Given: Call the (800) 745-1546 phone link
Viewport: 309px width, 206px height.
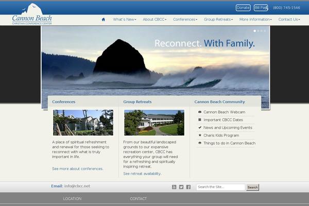Looking at the screenshot, I should 286,8.
